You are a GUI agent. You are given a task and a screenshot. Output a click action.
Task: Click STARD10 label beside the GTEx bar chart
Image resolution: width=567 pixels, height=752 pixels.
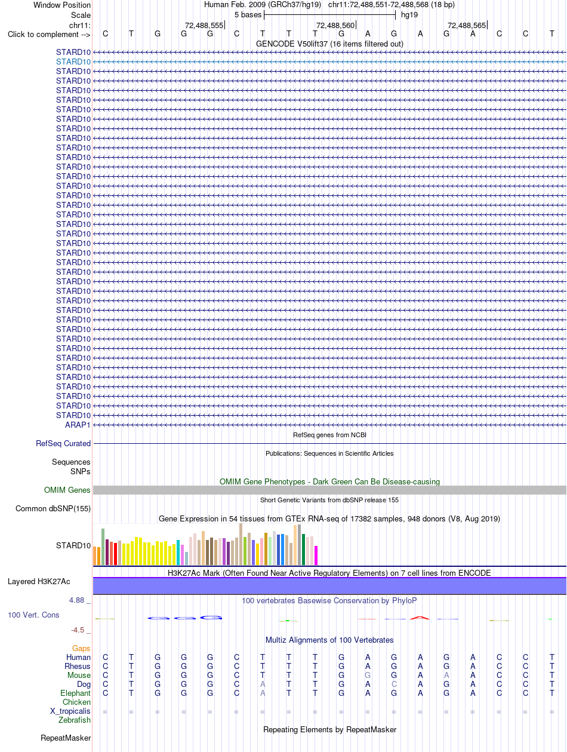pyautogui.click(x=73, y=546)
